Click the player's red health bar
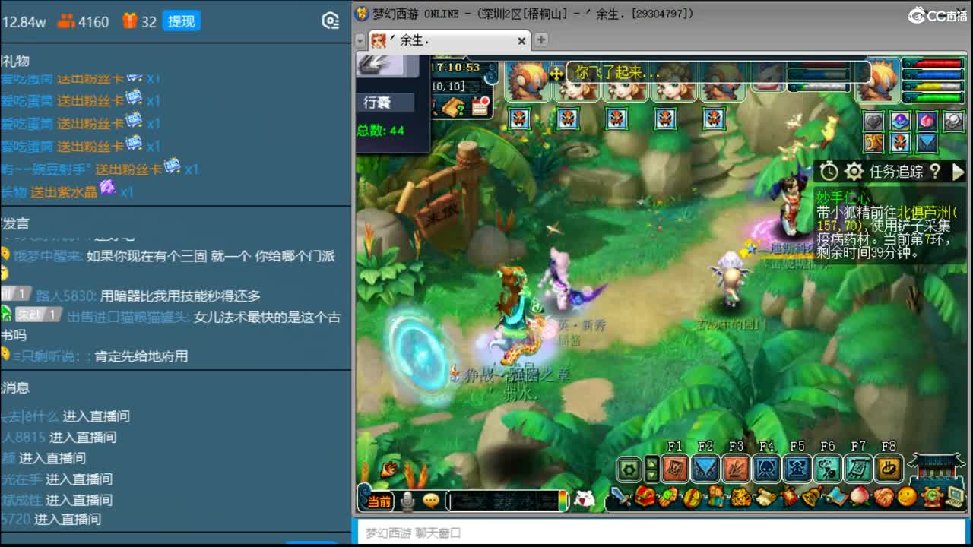Screen dimensions: 973x547 click(x=933, y=64)
